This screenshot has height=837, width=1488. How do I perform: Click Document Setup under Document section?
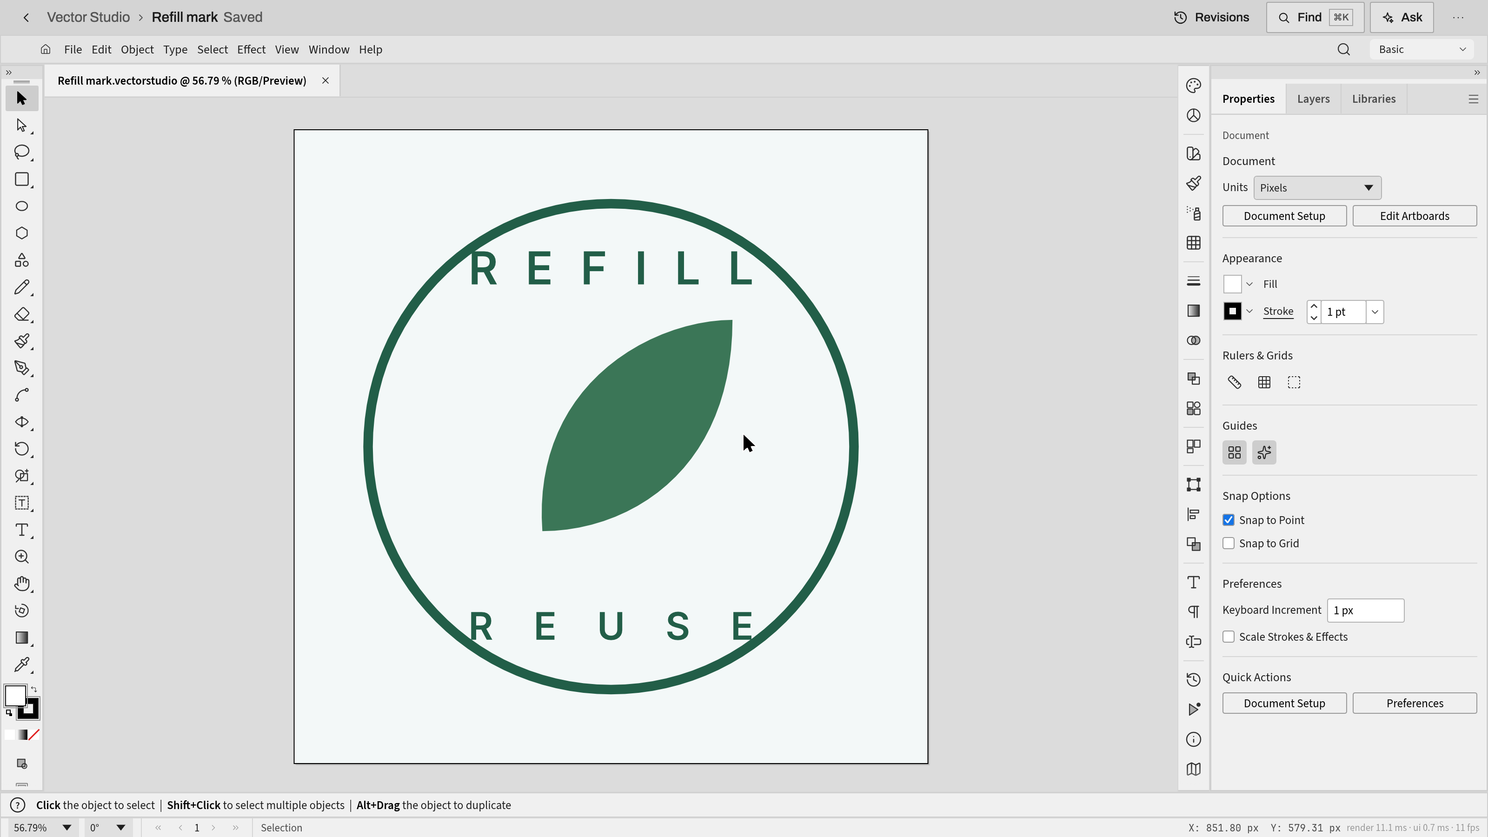click(1284, 216)
